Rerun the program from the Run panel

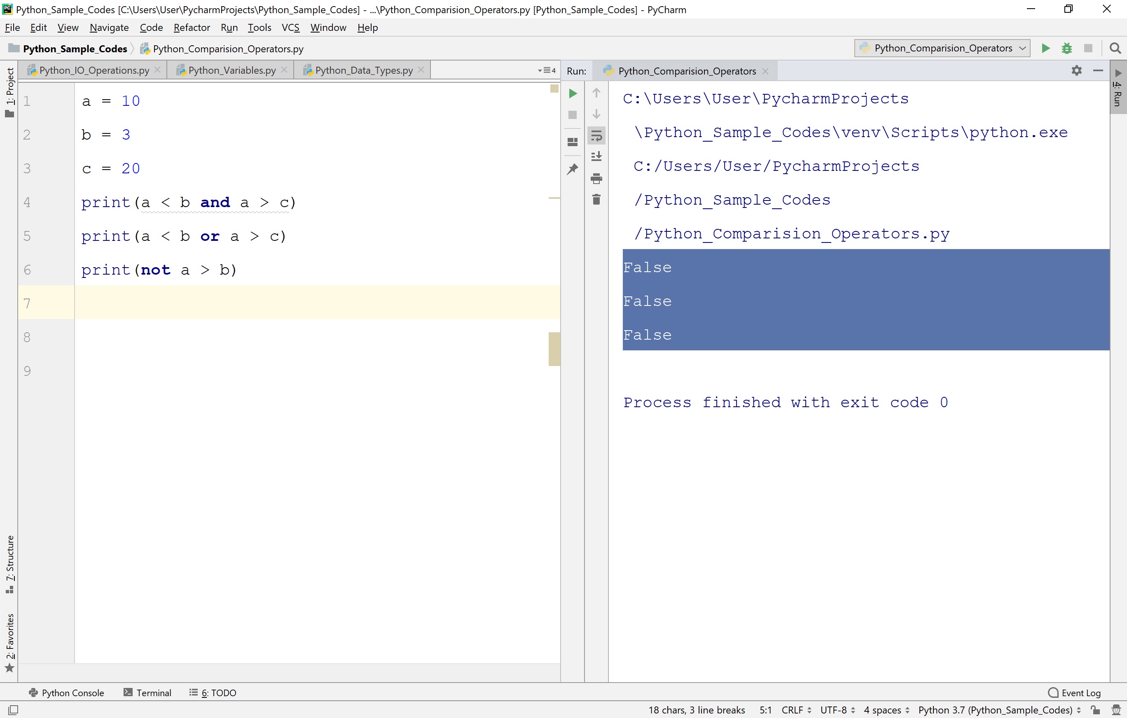click(573, 93)
